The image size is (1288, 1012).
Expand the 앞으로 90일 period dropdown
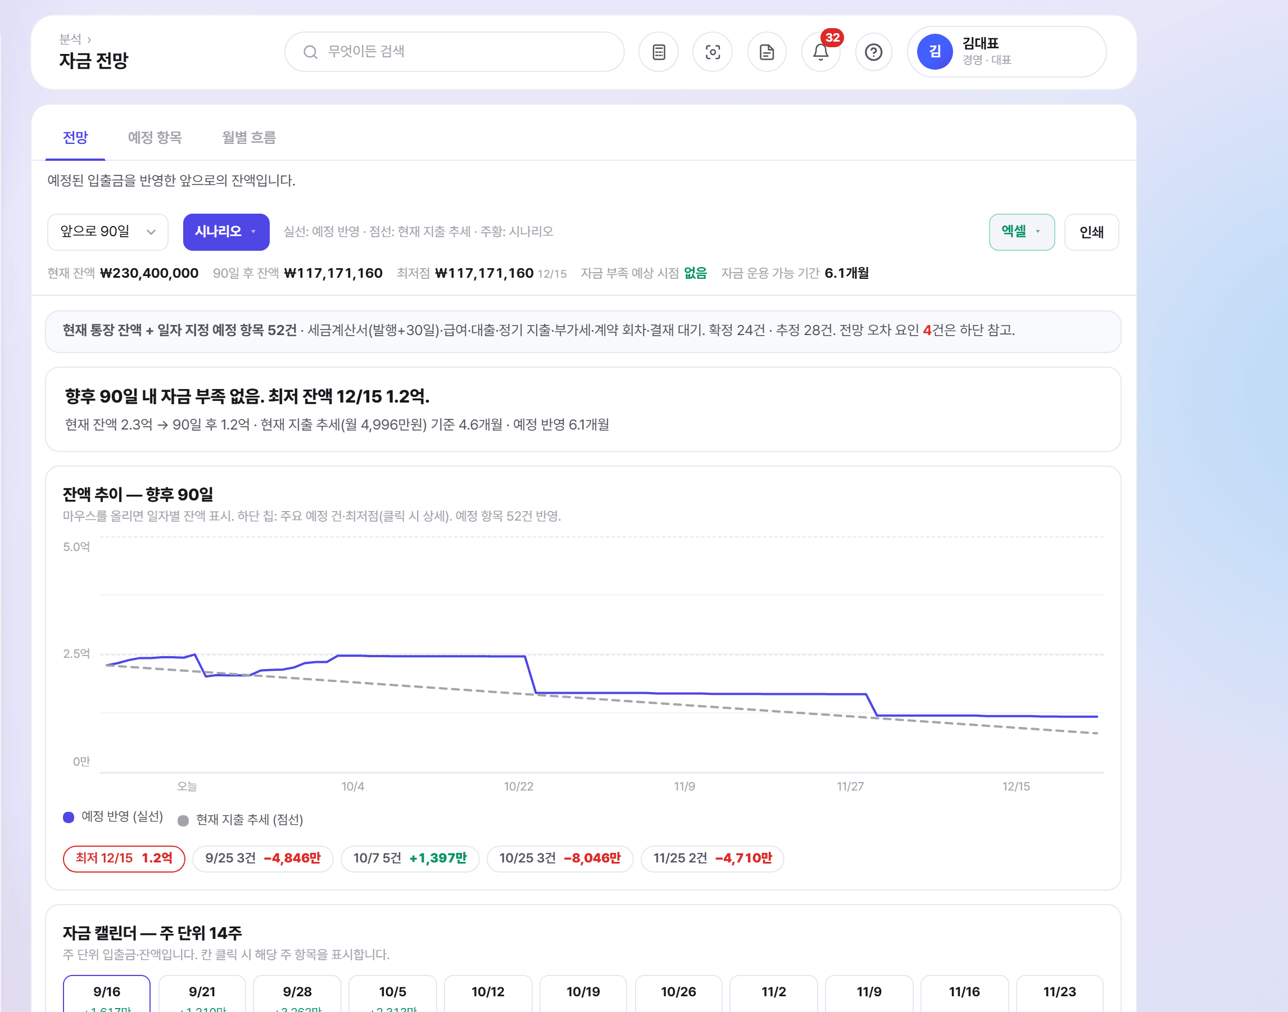108,232
